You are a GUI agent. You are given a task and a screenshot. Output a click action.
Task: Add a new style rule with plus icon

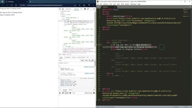pyautogui.click(x=89, y=61)
